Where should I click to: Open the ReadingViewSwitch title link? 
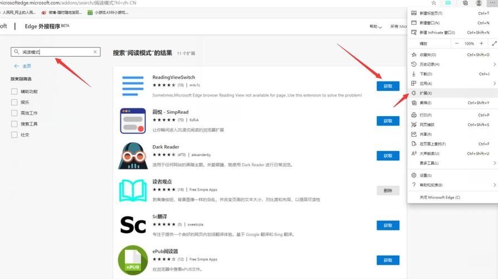pyautogui.click(x=174, y=78)
